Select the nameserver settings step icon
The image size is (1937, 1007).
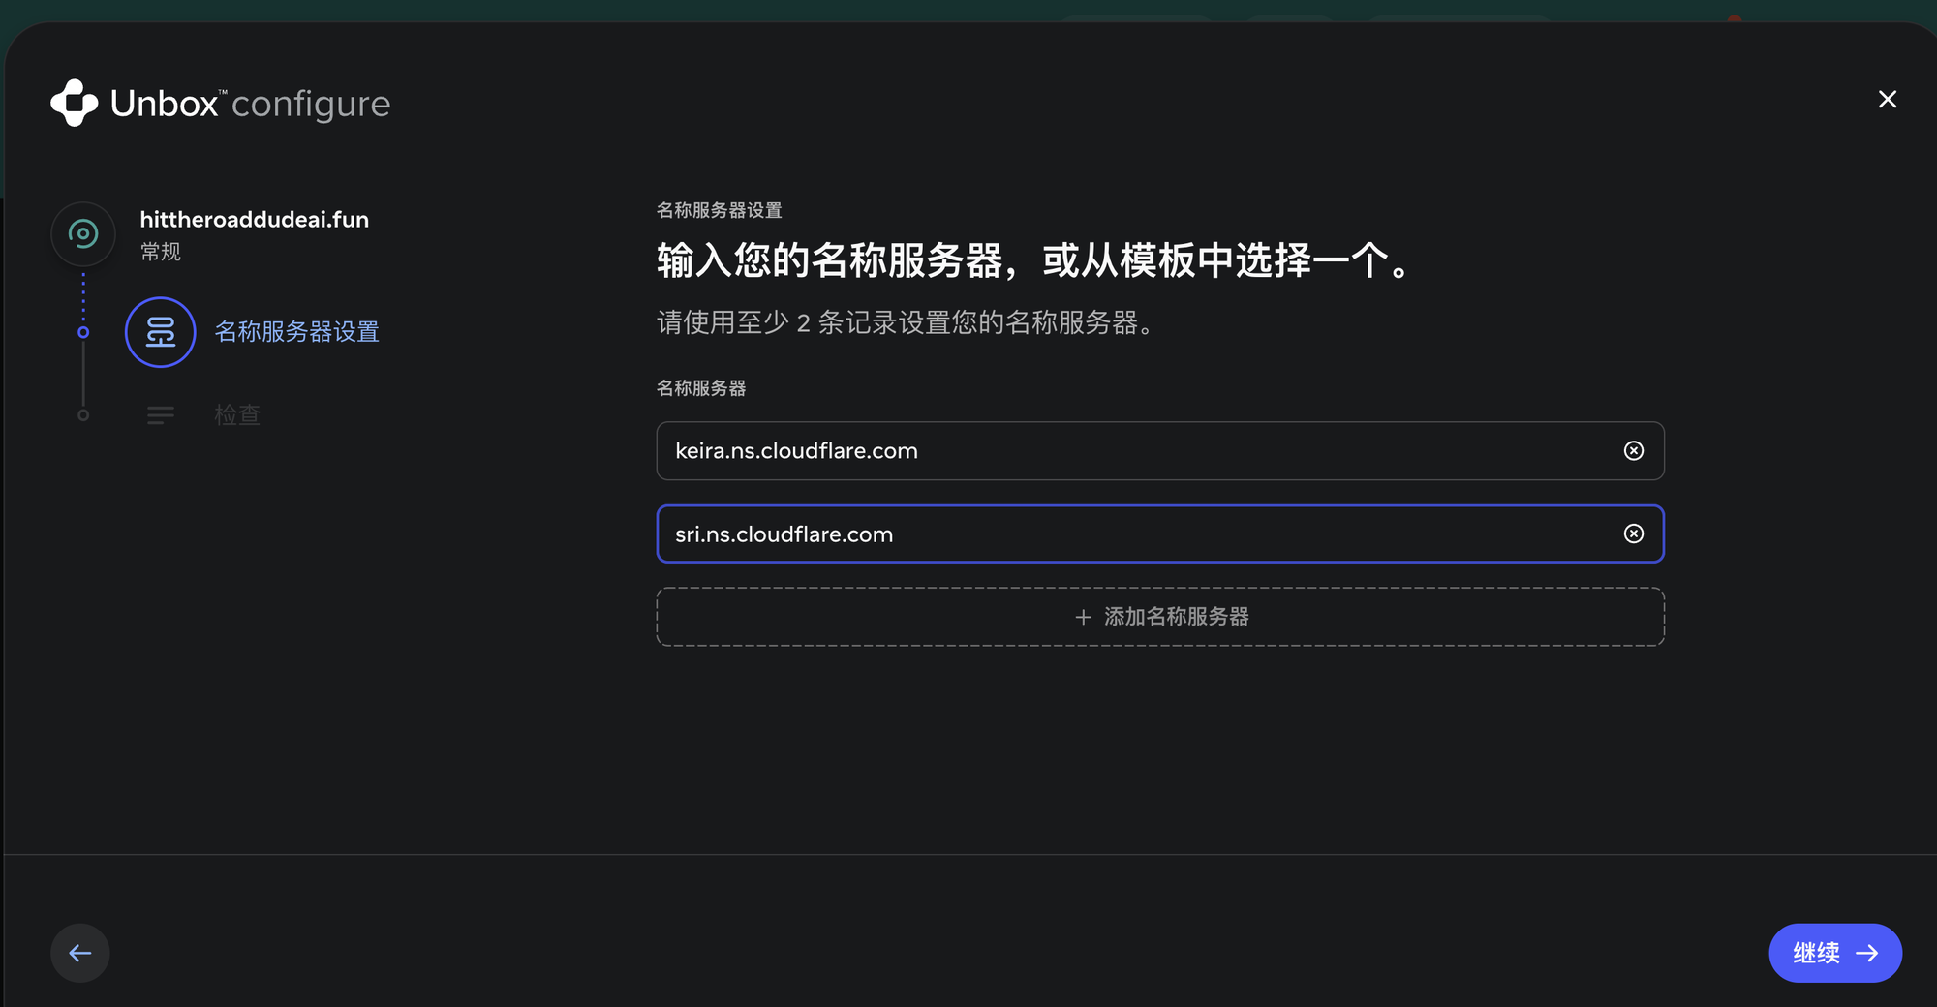coord(161,332)
